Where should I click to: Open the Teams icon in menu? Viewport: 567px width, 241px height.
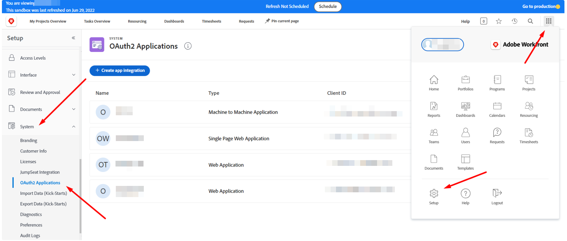tap(434, 132)
